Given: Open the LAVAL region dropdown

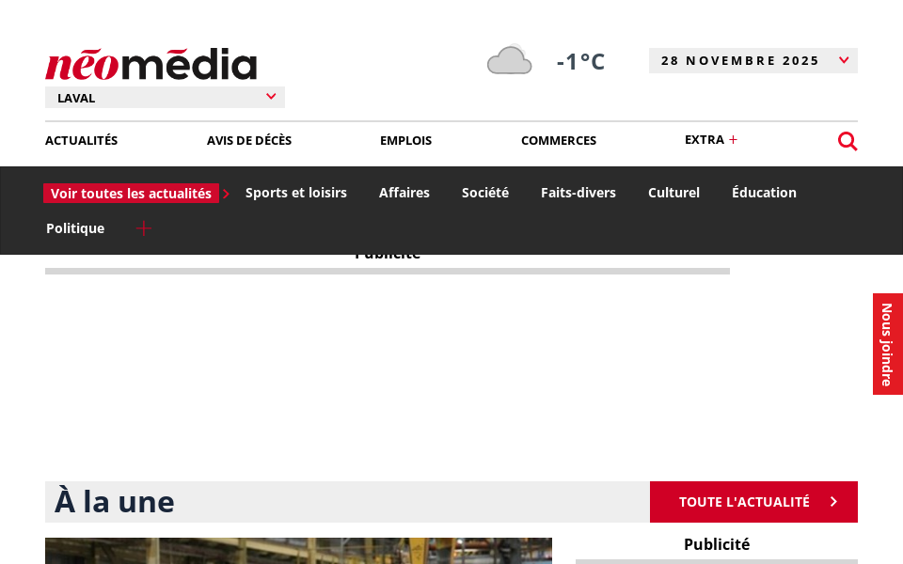Looking at the screenshot, I should point(165,98).
